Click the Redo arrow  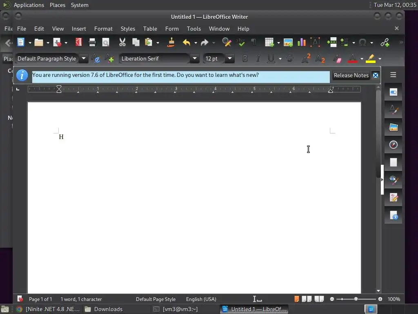click(x=205, y=42)
